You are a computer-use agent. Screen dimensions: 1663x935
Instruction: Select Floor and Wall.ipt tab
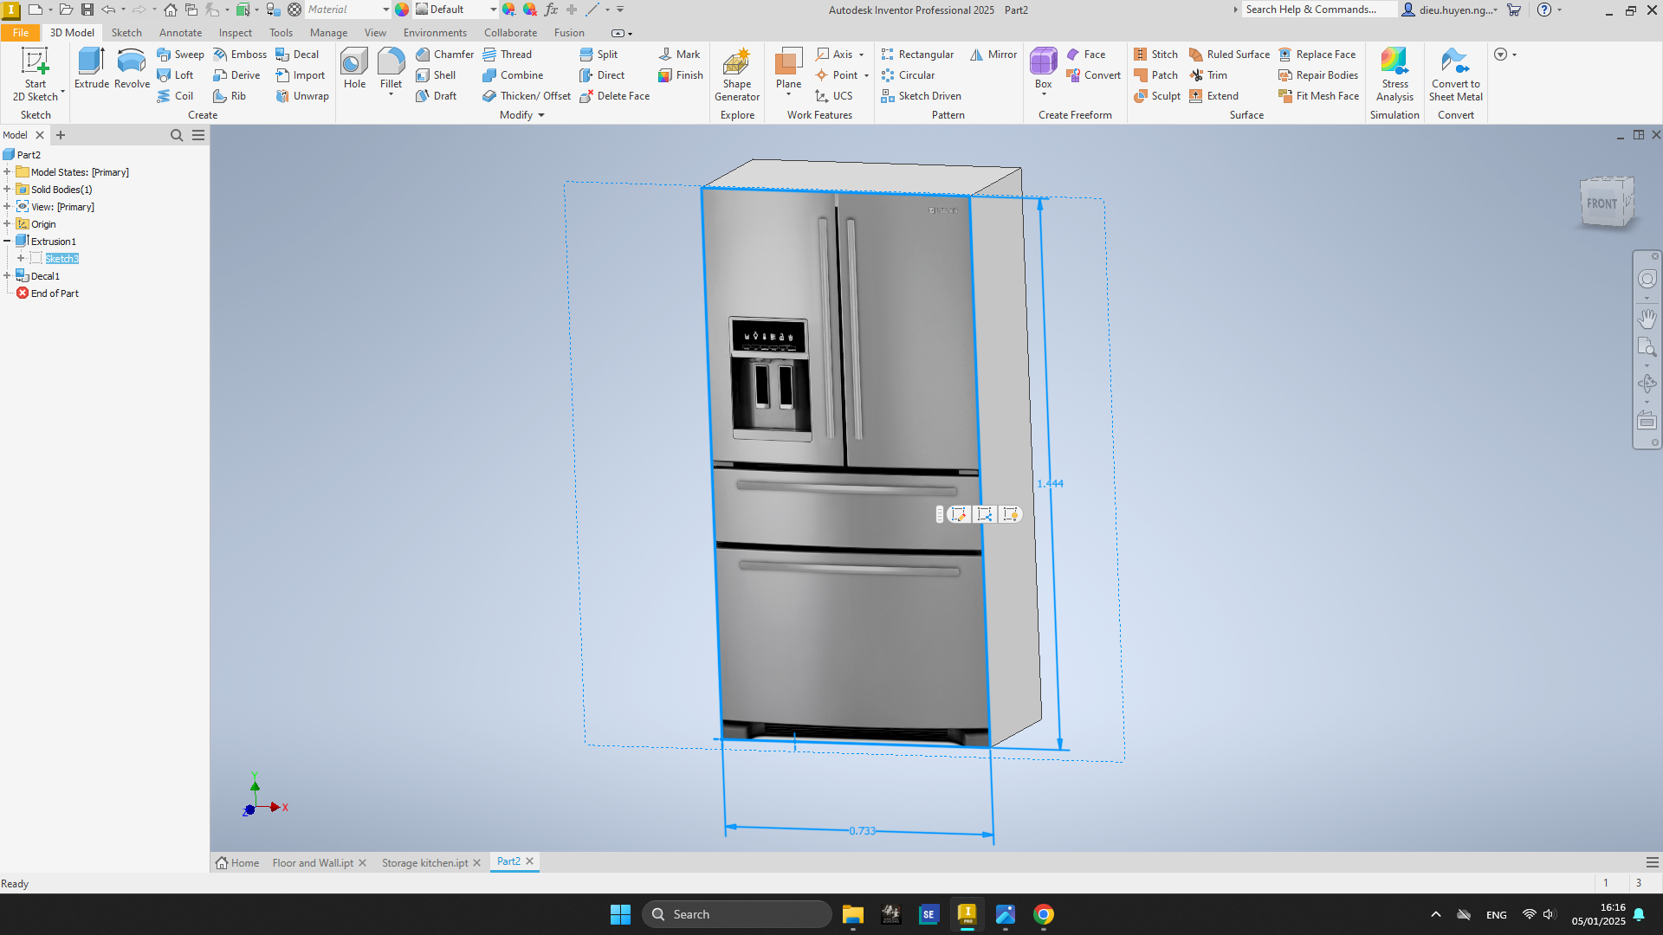click(314, 862)
